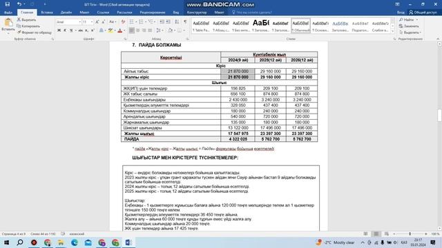The width and height of the screenshot is (442, 248).
Task: Align paragraph to the right
Action: tap(144, 30)
